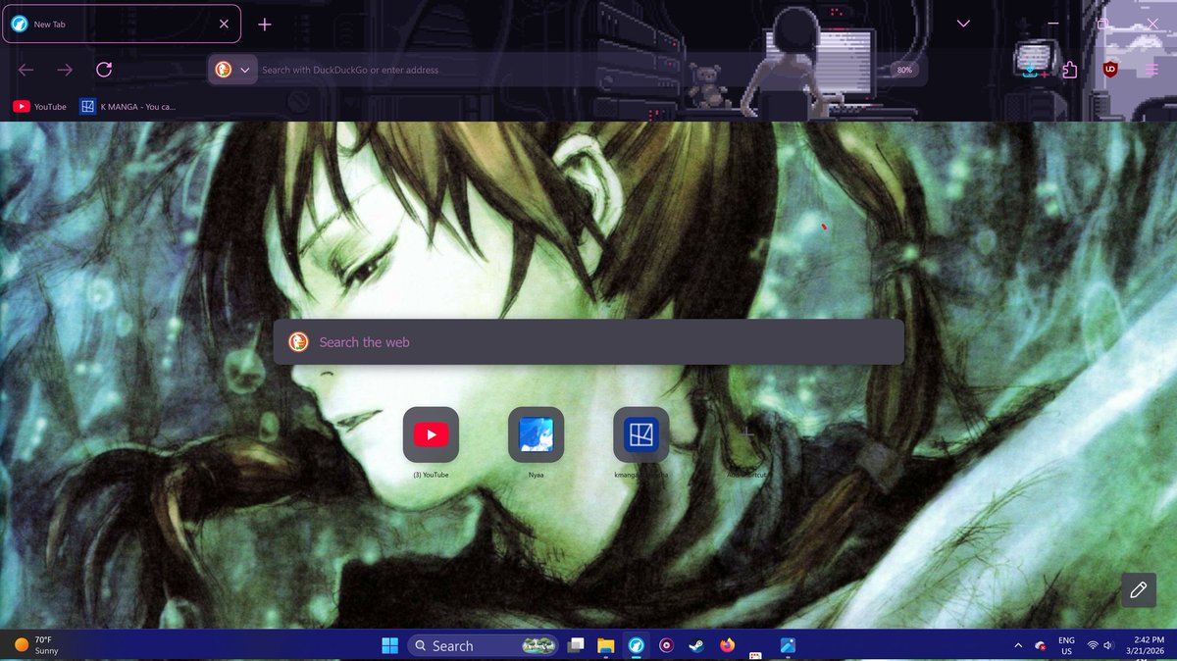This screenshot has width=1177, height=661.
Task: Open Firefox from the taskbar
Action: click(x=727, y=645)
